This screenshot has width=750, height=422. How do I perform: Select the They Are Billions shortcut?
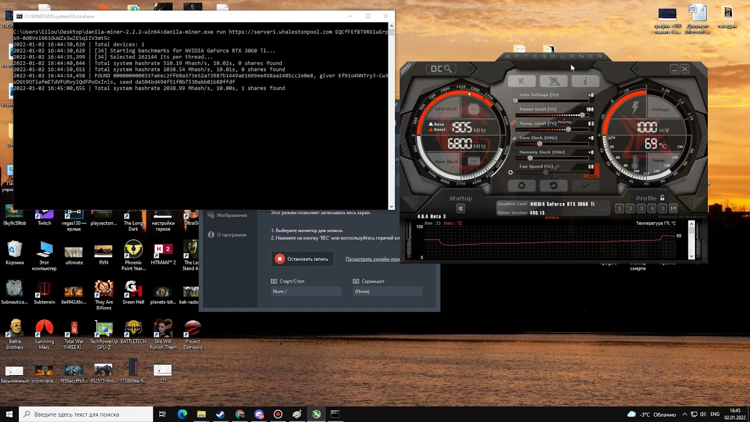[104, 295]
